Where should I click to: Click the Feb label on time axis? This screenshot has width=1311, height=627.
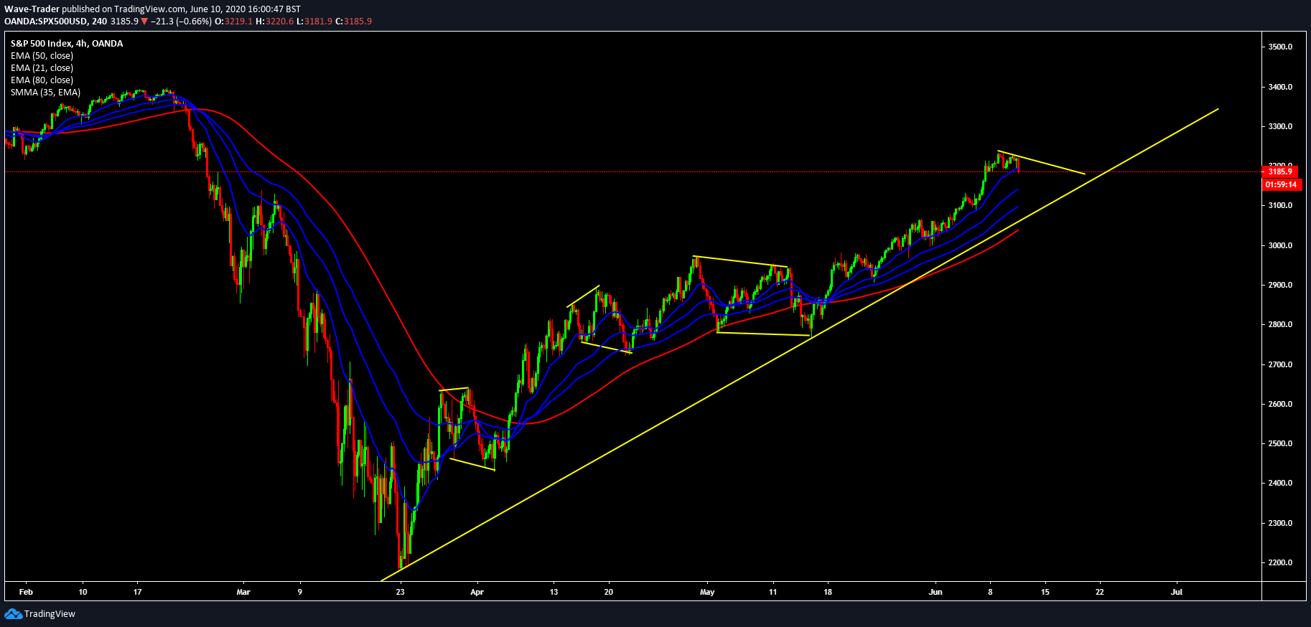[x=26, y=592]
